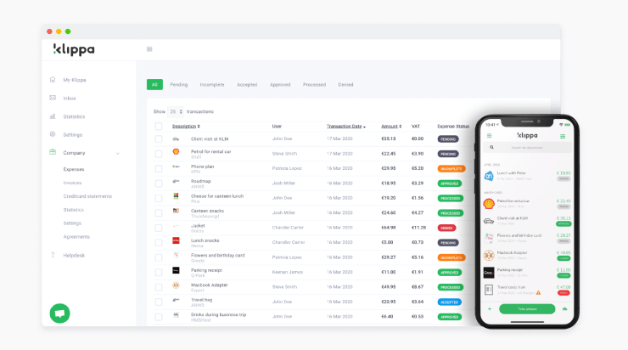628x350 pixels.
Task: Select the All filter tab
Action: [154, 85]
